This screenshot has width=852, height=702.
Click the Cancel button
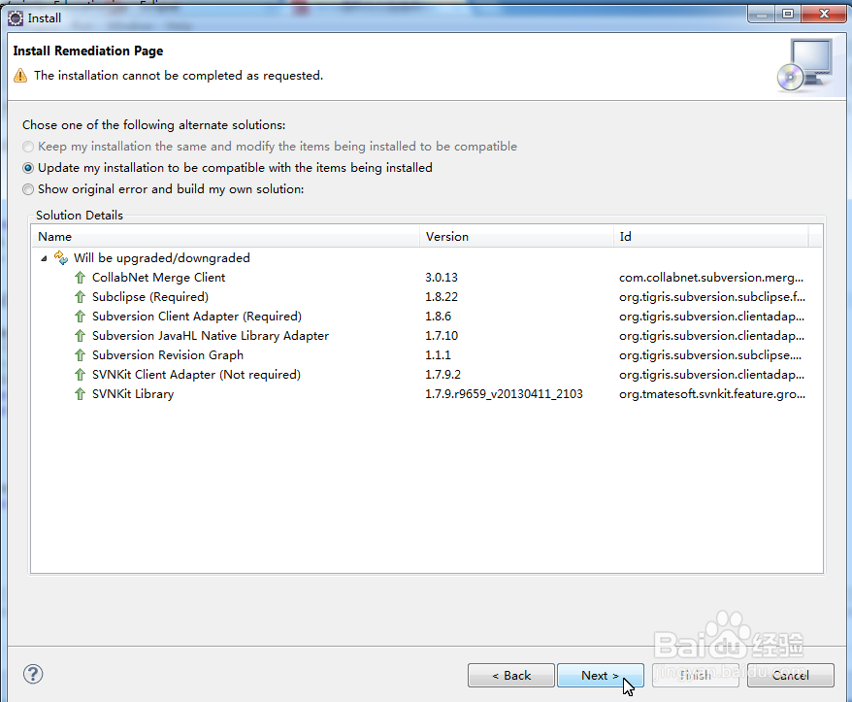click(x=791, y=676)
